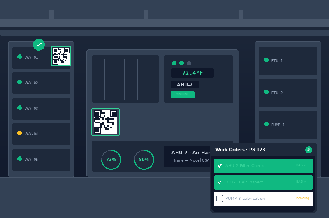
Task: Click the Pending label on PUMP-3 Lubrication
Action: coord(302,198)
